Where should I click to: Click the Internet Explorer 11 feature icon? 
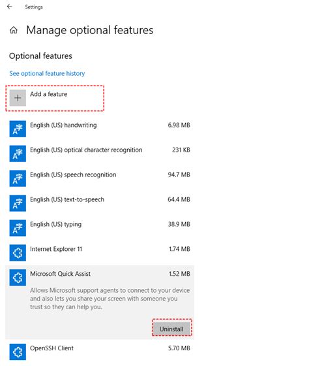18,252
